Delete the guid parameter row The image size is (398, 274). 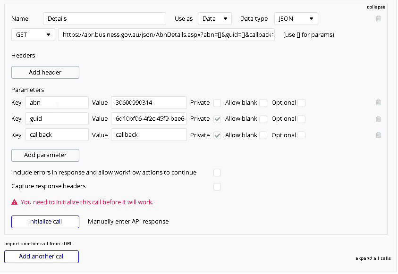tap(378, 118)
